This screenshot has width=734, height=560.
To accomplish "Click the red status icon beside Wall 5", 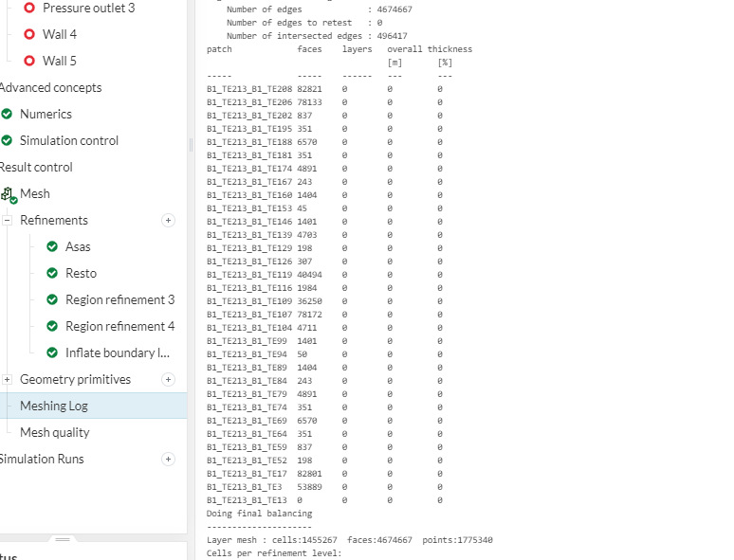I will [x=29, y=61].
